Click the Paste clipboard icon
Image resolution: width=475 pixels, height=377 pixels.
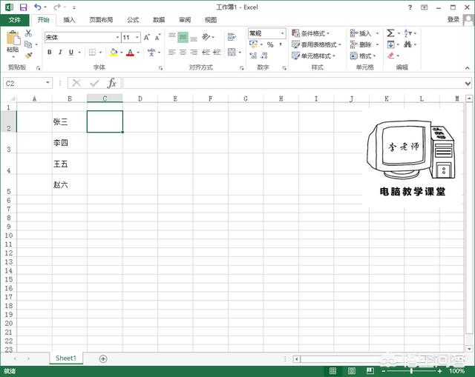click(13, 41)
